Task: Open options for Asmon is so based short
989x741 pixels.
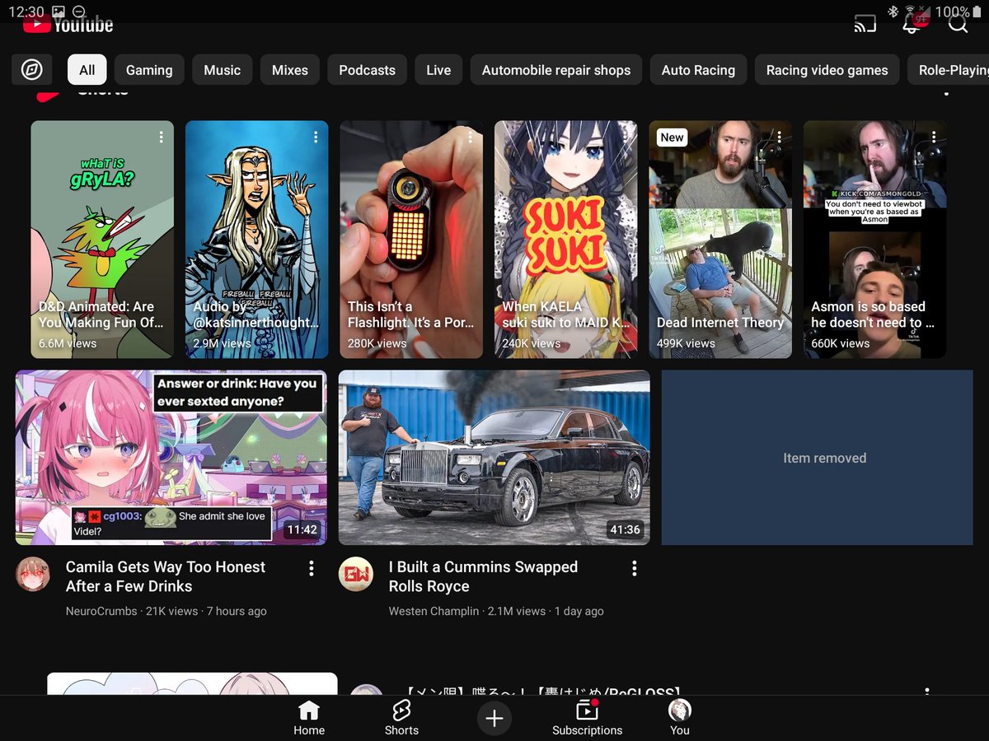Action: click(933, 137)
